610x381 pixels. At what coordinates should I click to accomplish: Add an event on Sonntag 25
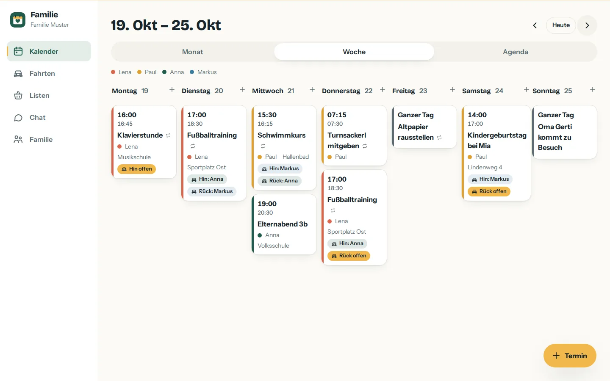pyautogui.click(x=593, y=89)
